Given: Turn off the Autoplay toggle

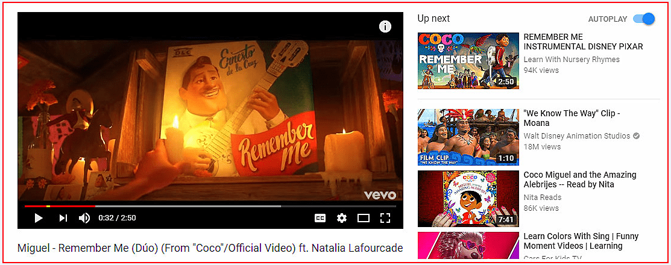Looking at the screenshot, I should [644, 19].
